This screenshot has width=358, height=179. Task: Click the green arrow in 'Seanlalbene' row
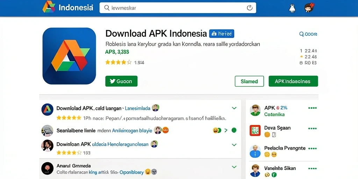(x=226, y=130)
